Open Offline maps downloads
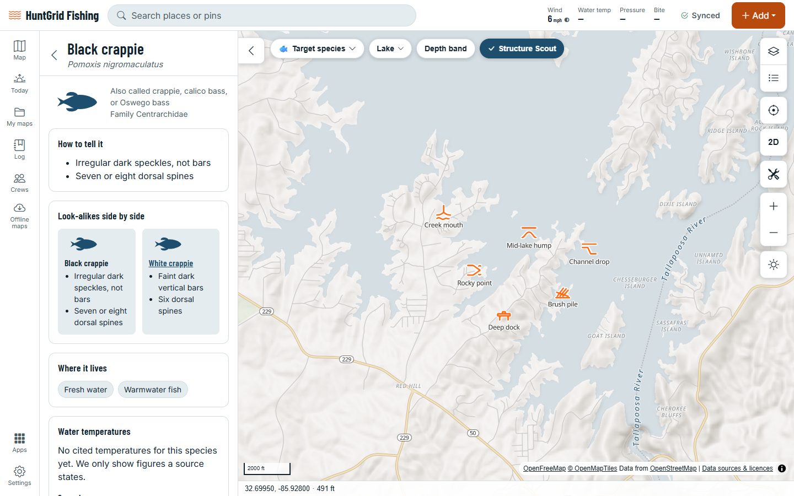The image size is (794, 496). pos(19,215)
